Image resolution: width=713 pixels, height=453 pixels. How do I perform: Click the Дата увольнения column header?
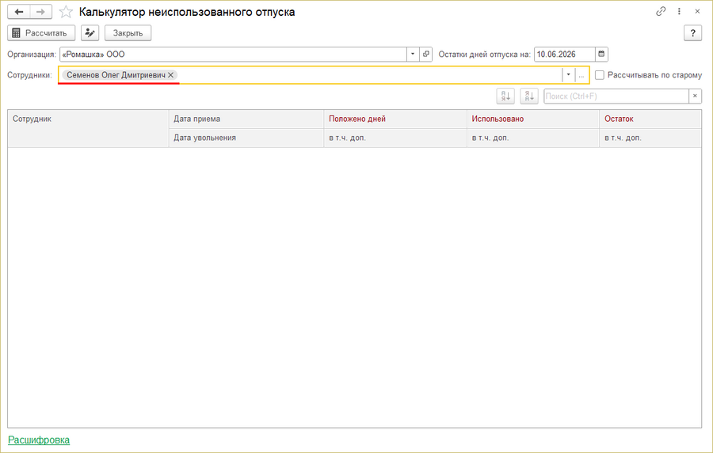[x=246, y=138]
